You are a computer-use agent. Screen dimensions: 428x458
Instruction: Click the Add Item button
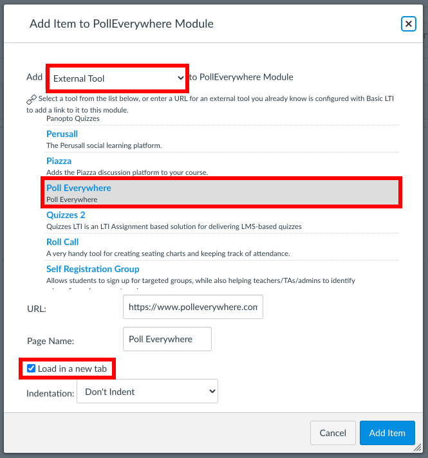pyautogui.click(x=387, y=433)
